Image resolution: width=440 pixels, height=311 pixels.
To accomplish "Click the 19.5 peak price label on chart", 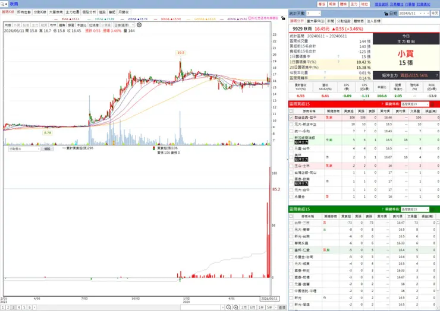I will [181, 53].
